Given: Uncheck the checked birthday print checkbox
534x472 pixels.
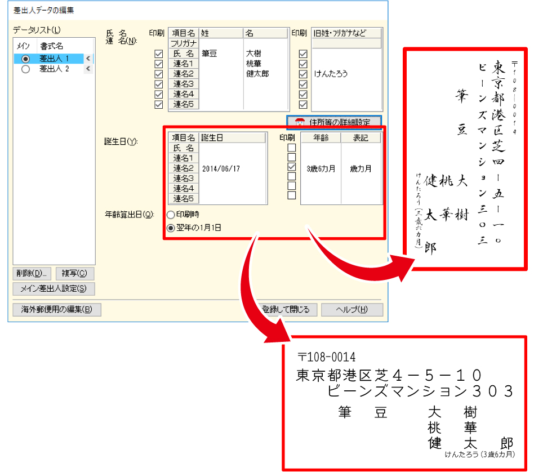Looking at the screenshot, I should pos(292,168).
